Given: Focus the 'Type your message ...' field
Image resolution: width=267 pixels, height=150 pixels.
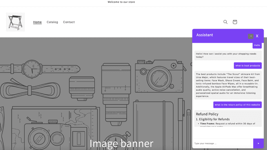Looking at the screenshot, I should tap(223, 143).
